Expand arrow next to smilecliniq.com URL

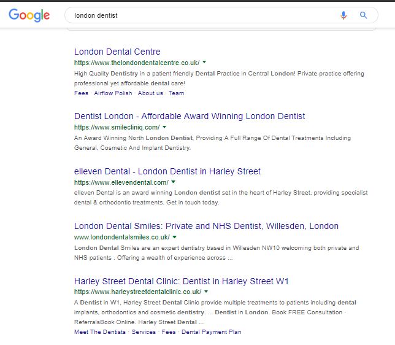click(164, 127)
